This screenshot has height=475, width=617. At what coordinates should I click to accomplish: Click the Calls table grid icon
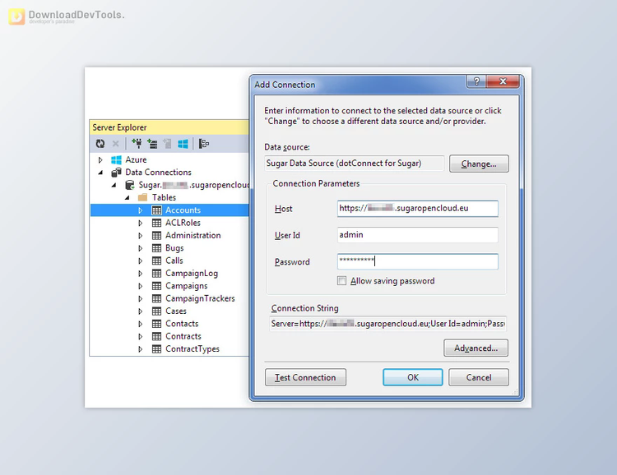[x=156, y=261]
